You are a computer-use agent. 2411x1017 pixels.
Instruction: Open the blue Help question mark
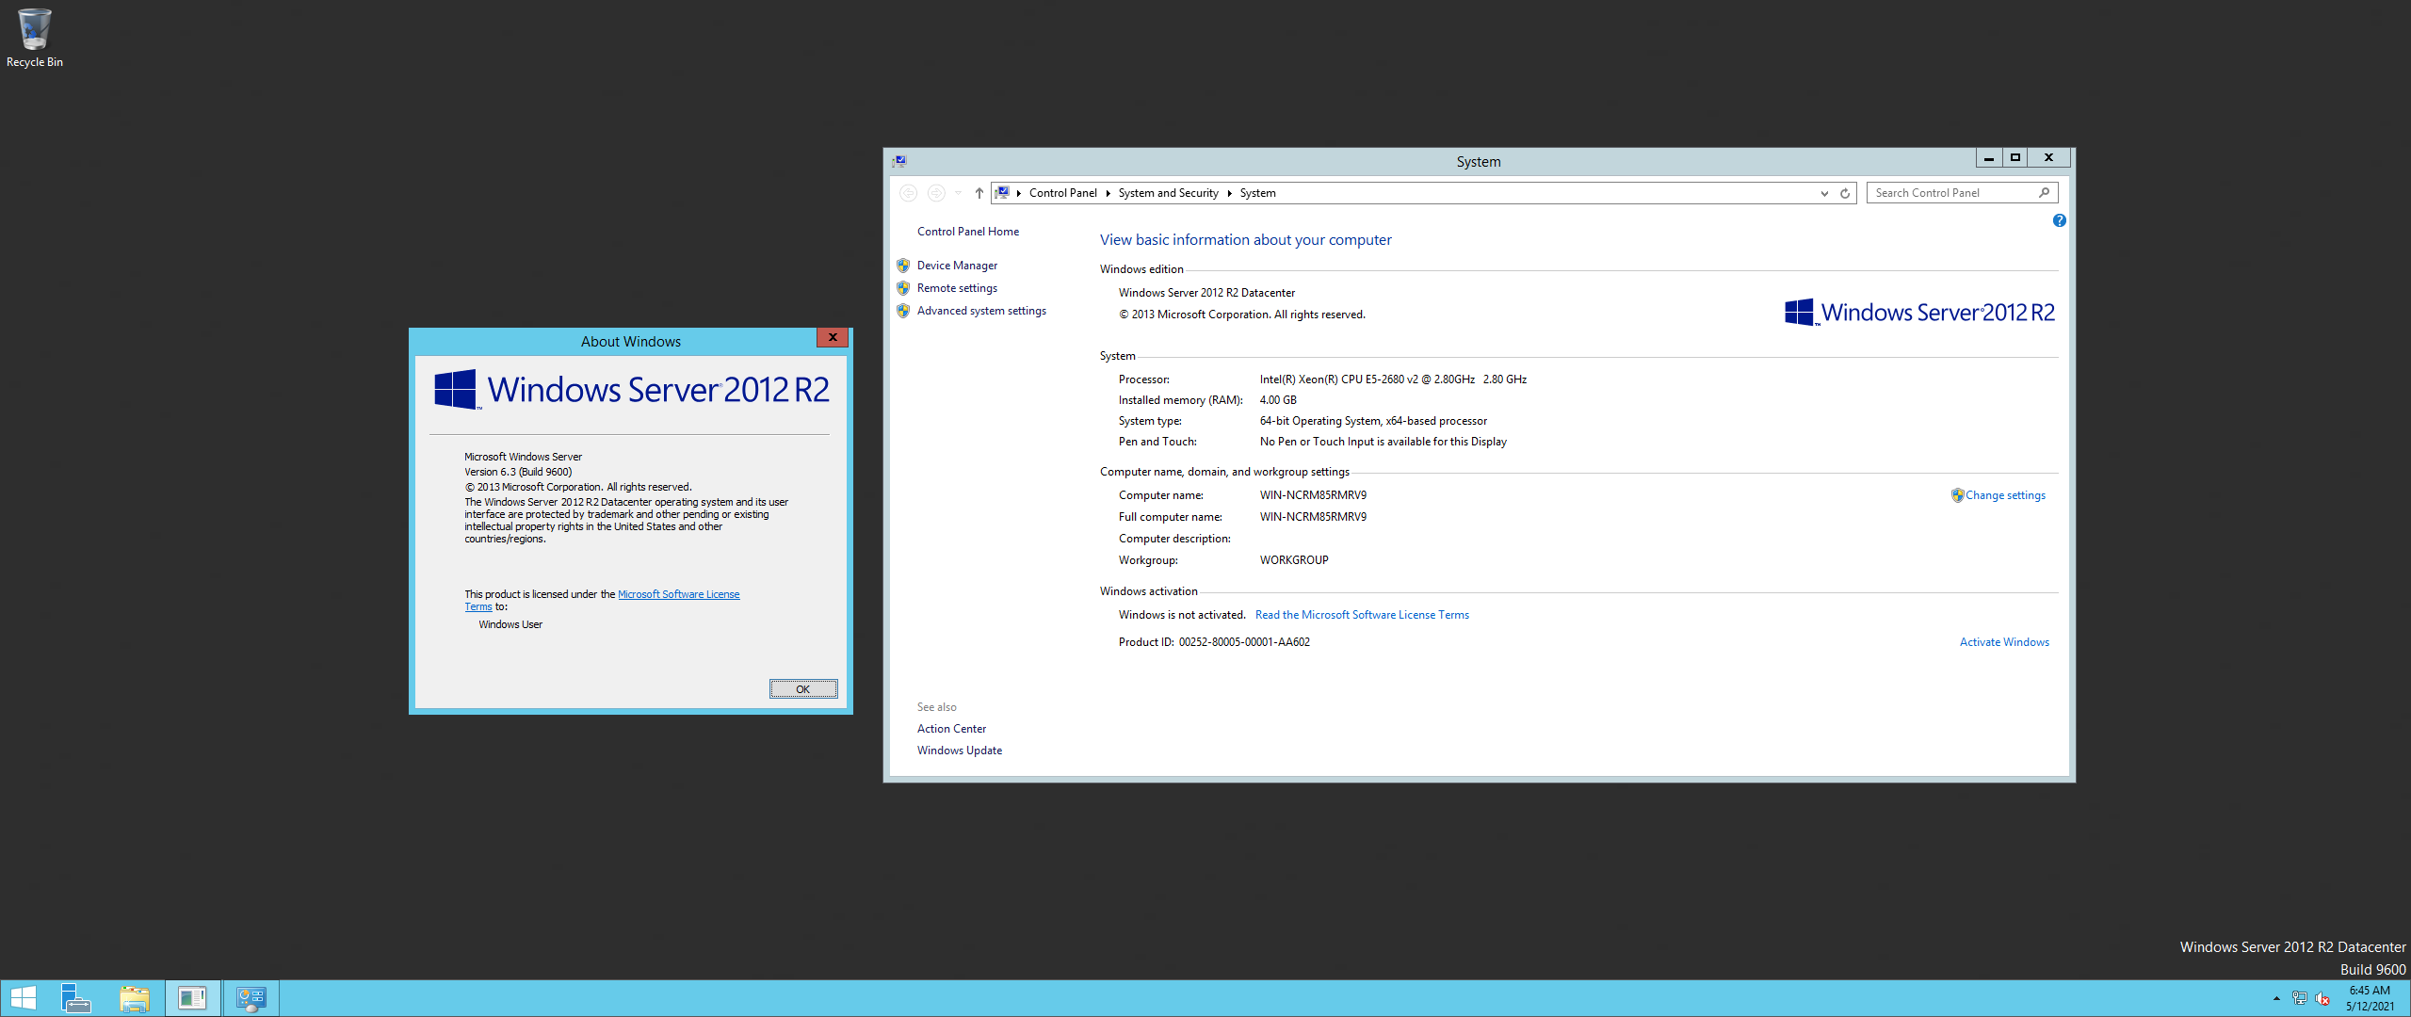pyautogui.click(x=2059, y=220)
